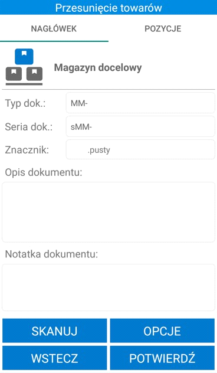Open the Typ dok. field showing MM-

(x=140, y=103)
